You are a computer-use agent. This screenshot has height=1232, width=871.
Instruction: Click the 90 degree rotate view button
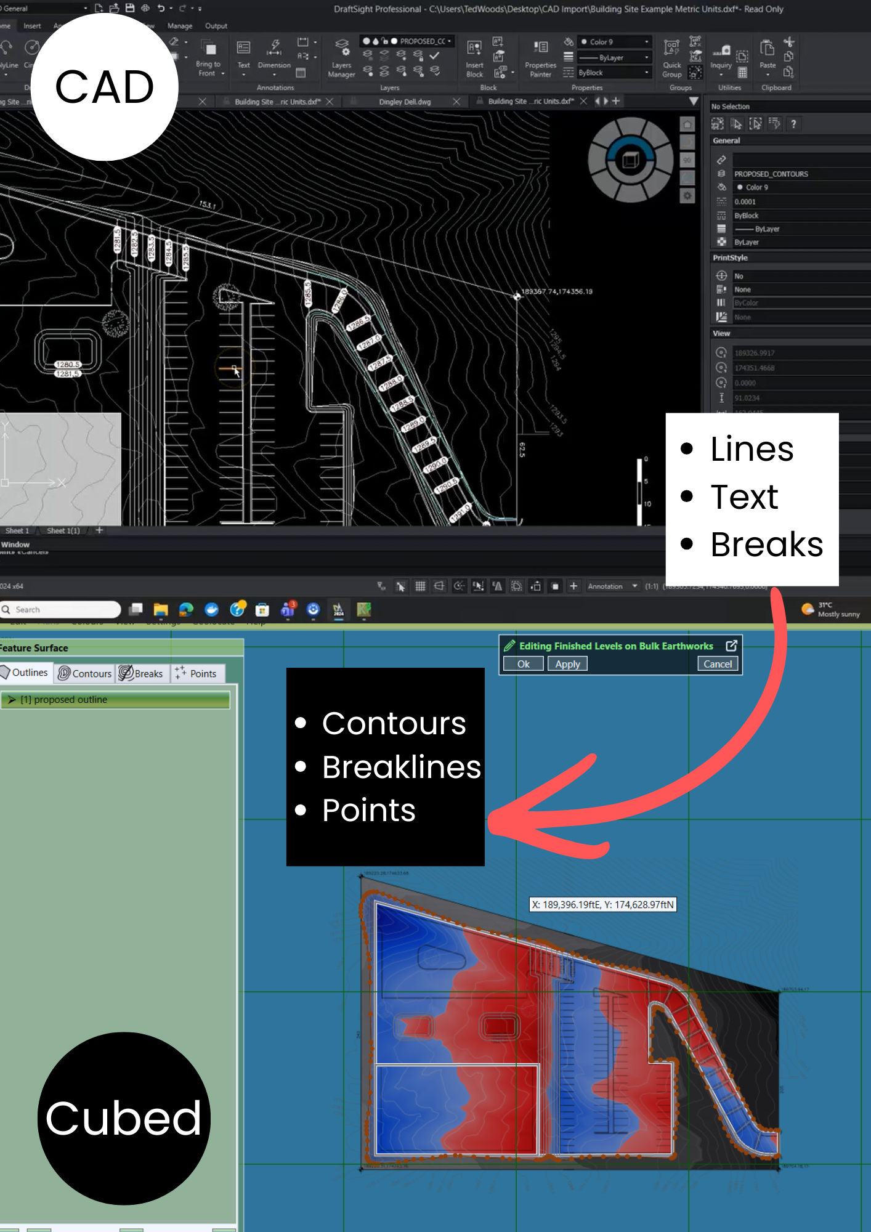(687, 160)
